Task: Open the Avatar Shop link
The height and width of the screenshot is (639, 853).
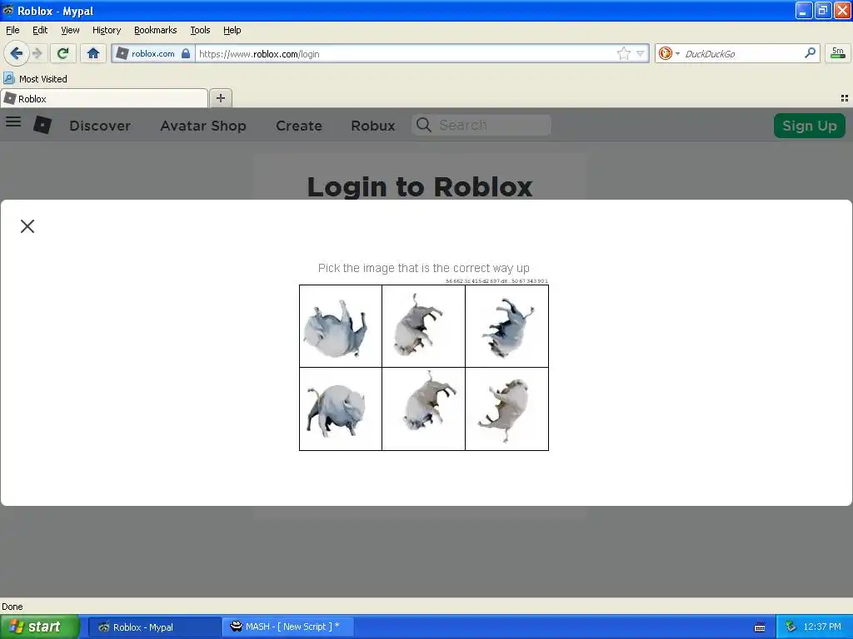Action: click(203, 126)
